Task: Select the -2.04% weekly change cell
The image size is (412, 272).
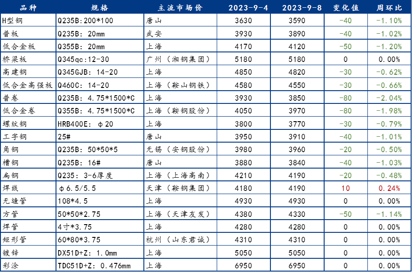Action: click(x=389, y=98)
